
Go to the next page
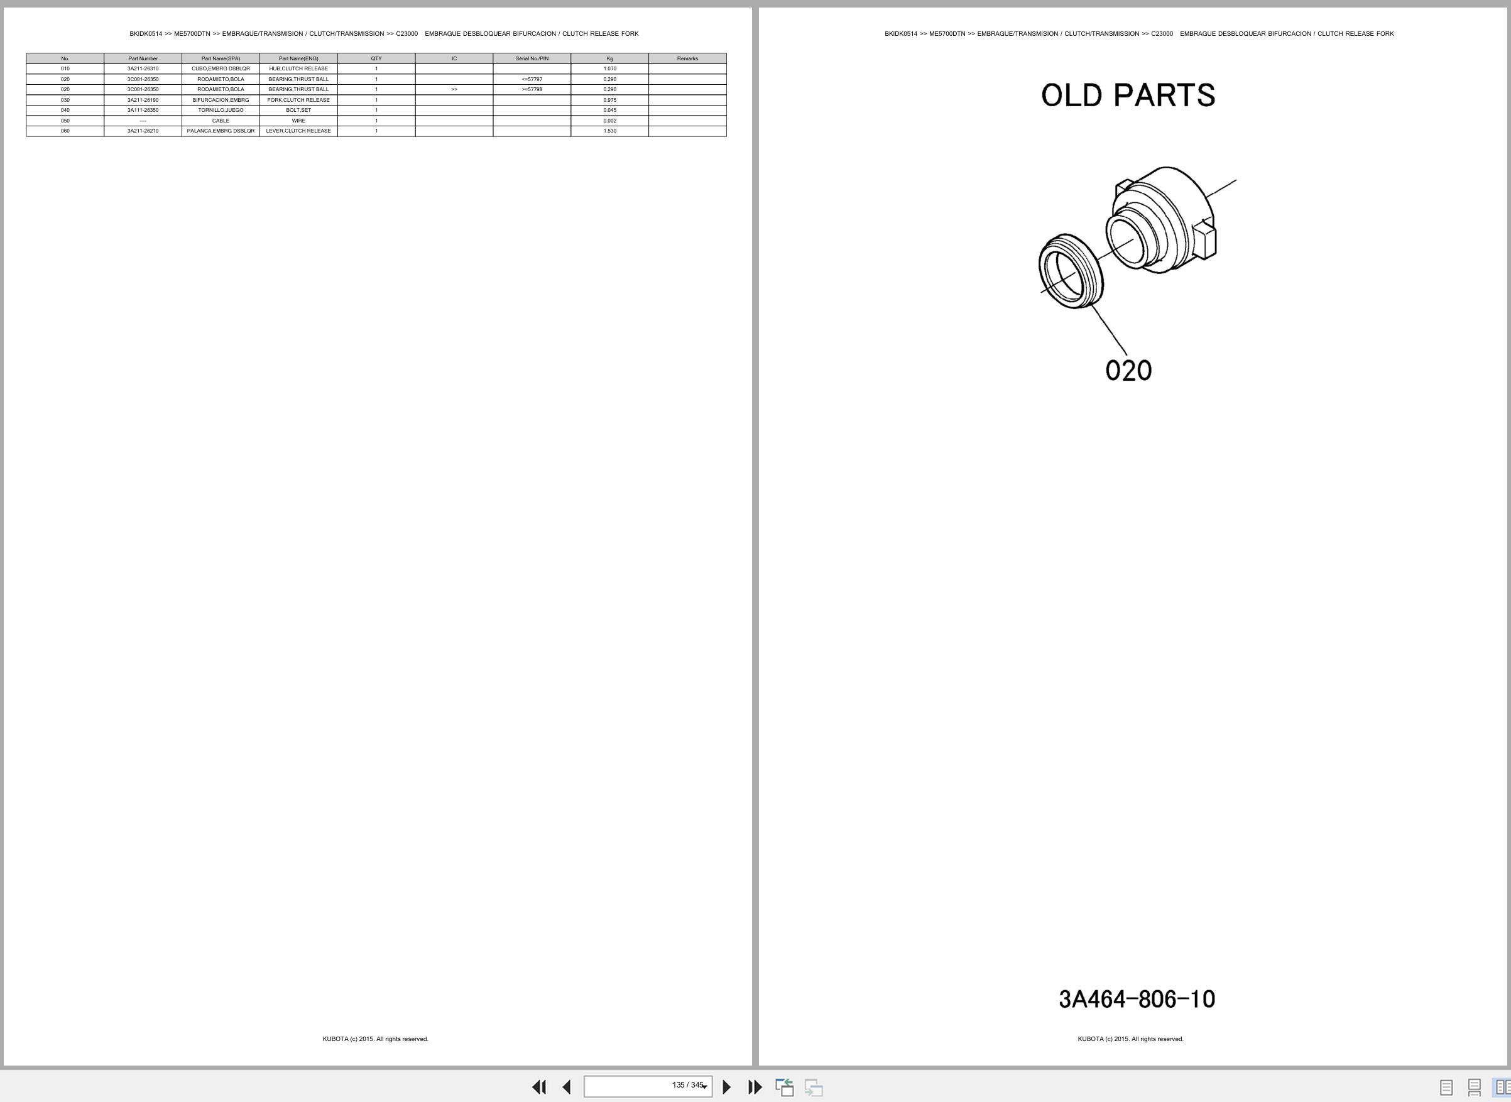click(x=726, y=1087)
